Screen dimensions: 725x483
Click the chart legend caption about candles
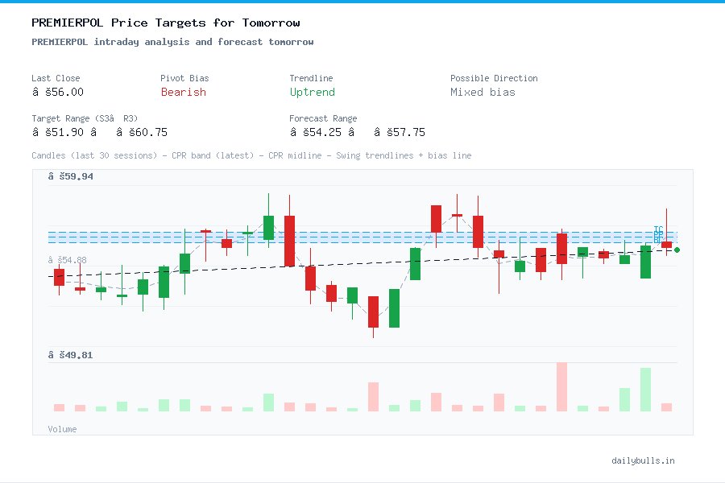pos(251,155)
